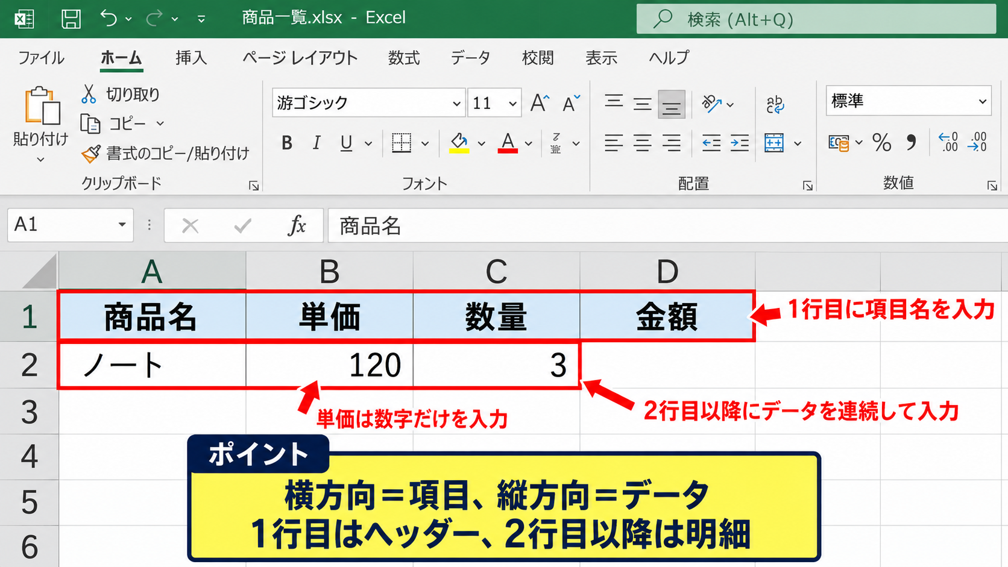
Task: Click the Increase Indent icon
Action: [x=740, y=143]
